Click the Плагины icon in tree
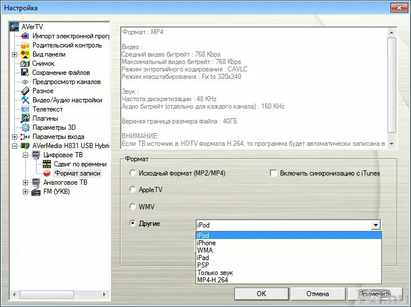The width and height of the screenshot is (411, 307). point(25,118)
